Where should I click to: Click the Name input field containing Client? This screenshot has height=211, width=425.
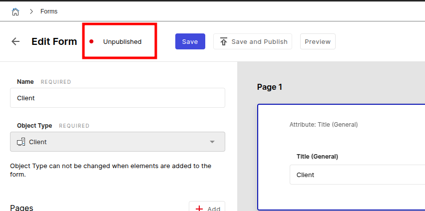[x=118, y=98]
